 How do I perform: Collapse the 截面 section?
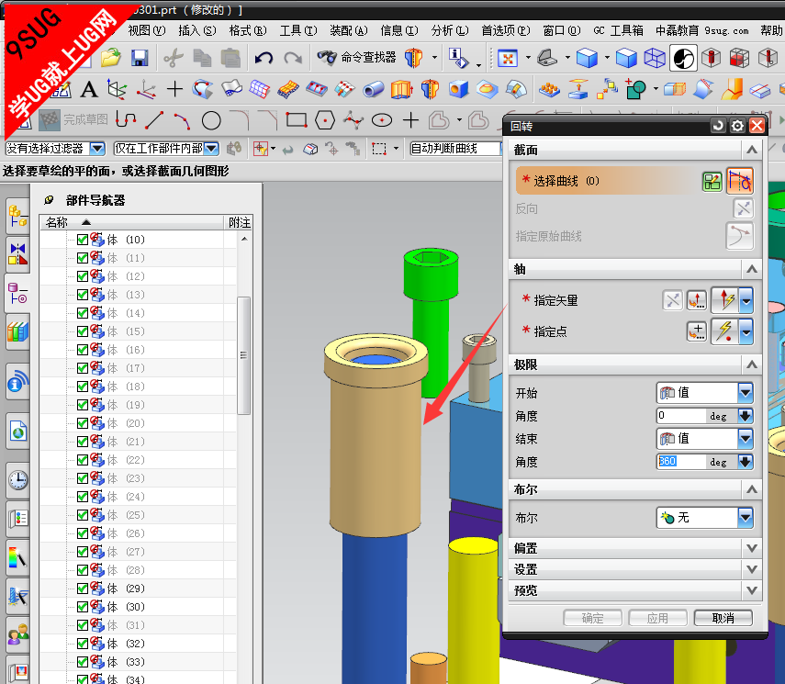pos(751,150)
